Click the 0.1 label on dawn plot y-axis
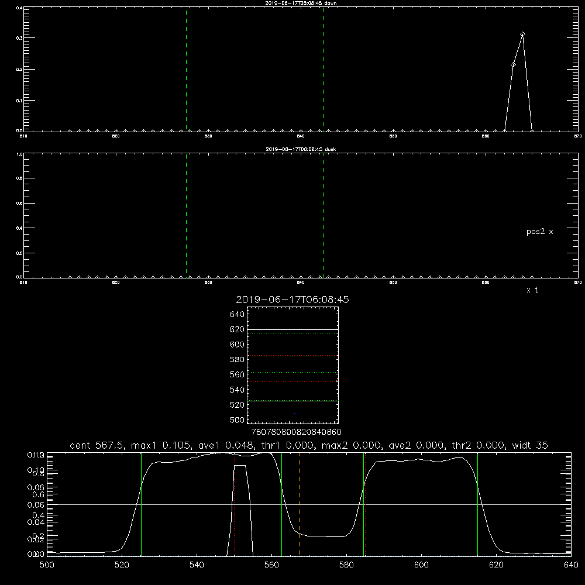585x585 pixels. tap(19, 101)
